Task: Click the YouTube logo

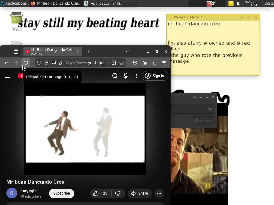Action: [21, 76]
